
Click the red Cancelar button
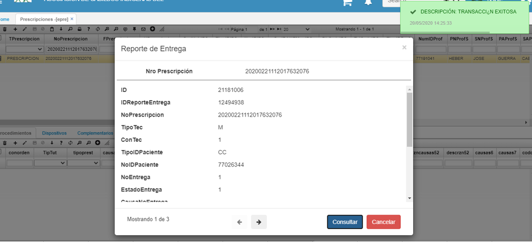[x=383, y=222]
